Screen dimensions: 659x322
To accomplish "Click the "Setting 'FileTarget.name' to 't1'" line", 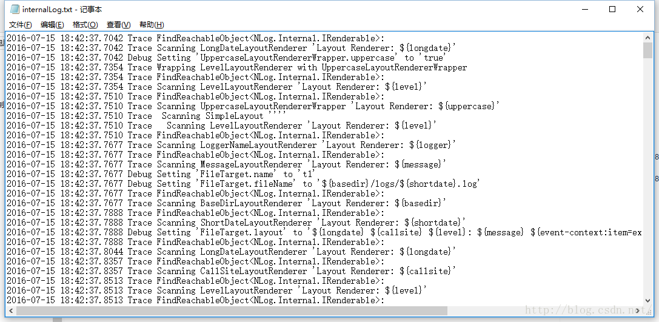I will 161,173.
